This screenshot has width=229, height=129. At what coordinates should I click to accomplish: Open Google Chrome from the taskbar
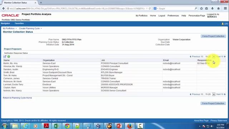67,126
